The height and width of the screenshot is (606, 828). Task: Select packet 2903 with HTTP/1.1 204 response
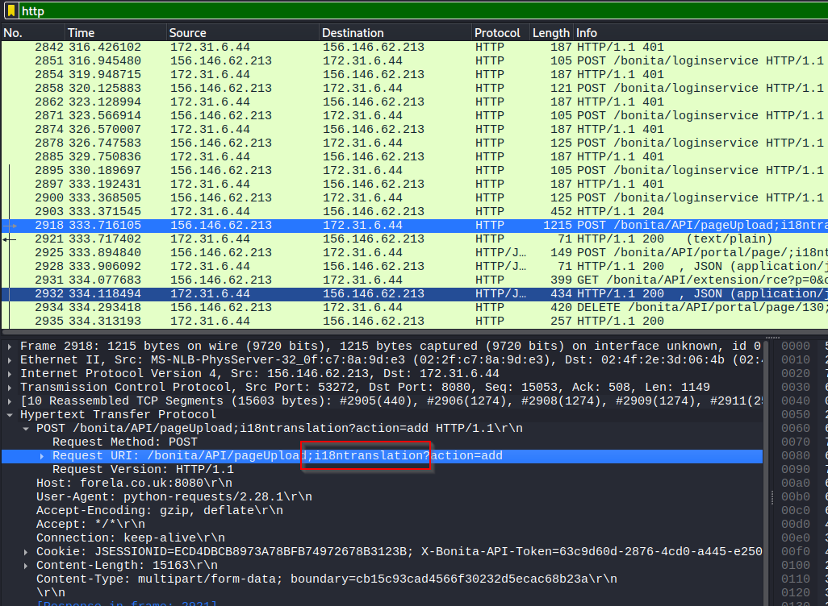coord(404,212)
